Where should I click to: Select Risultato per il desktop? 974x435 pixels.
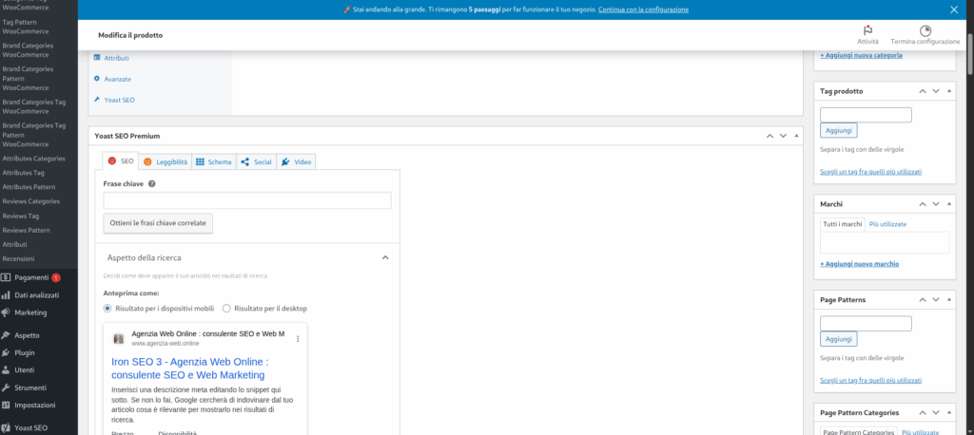(226, 309)
